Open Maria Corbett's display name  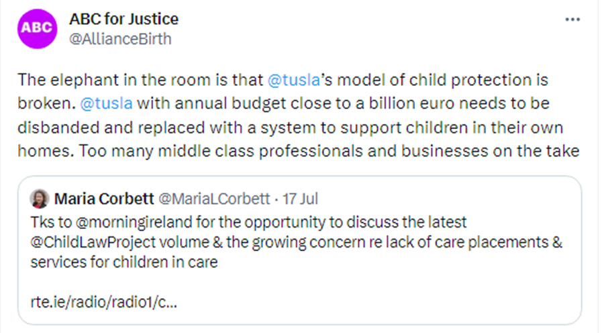pos(103,199)
